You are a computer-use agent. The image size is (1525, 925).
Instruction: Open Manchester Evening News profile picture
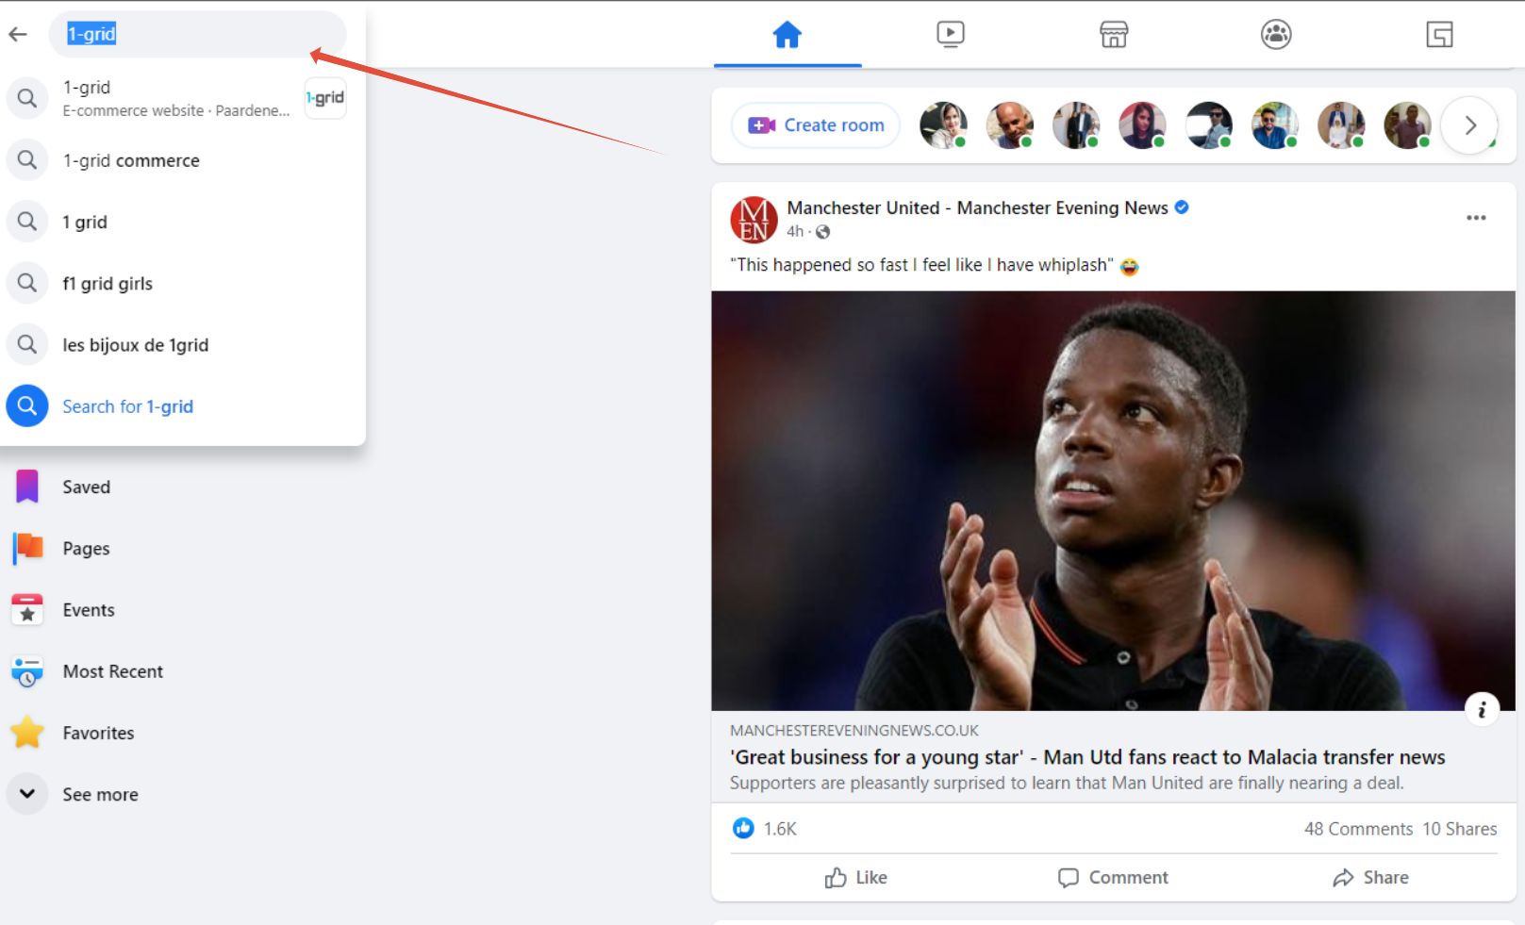point(754,220)
